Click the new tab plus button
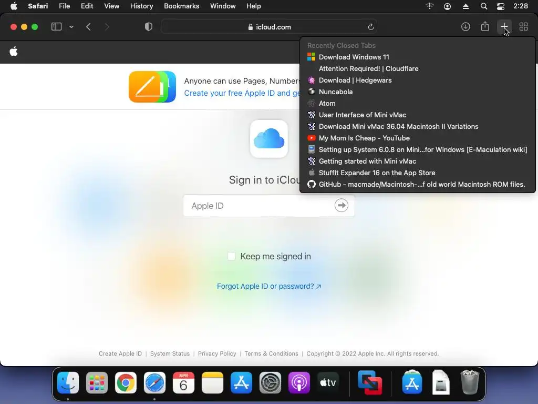Screen dimensions: 538x404 (504, 26)
